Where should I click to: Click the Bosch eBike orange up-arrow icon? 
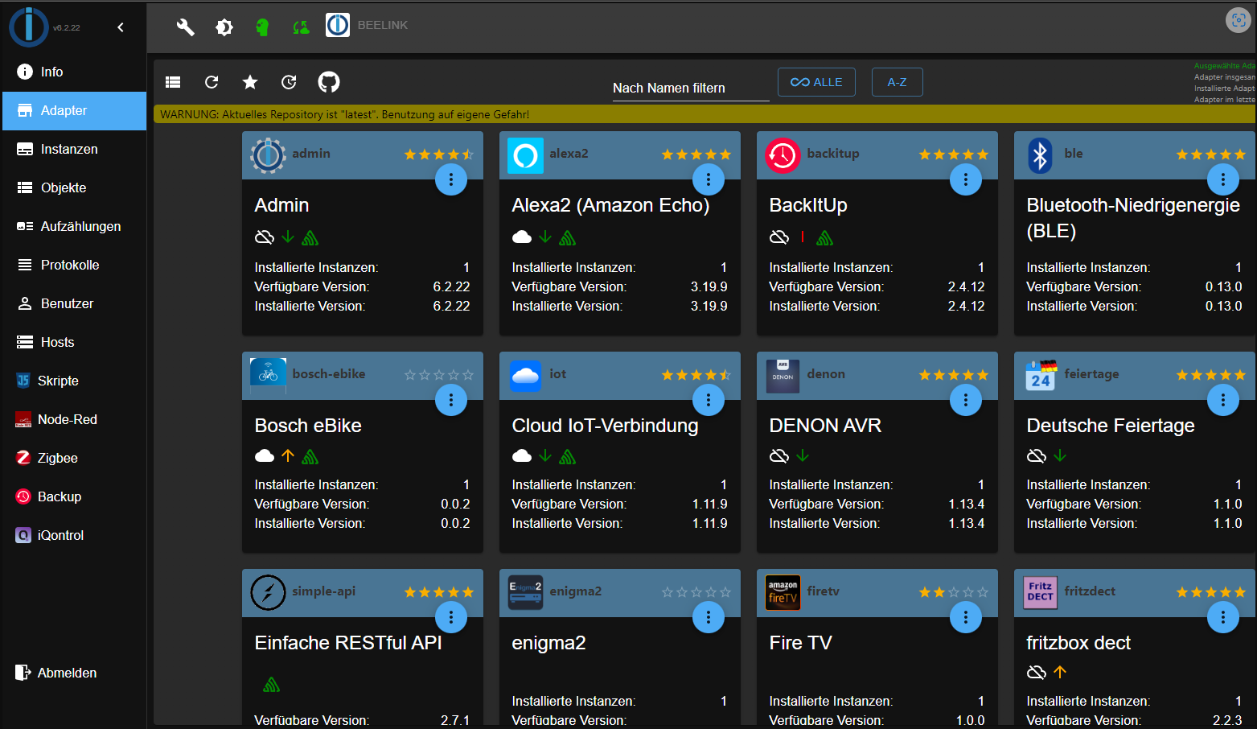tap(288, 455)
